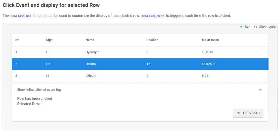Click the CLEAR EVENTS button
The height and width of the screenshot is (132, 279).
click(248, 113)
